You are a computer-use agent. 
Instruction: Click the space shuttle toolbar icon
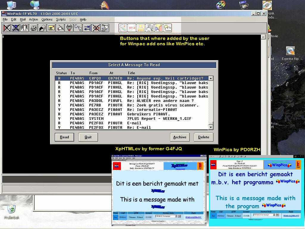pos(24,28)
